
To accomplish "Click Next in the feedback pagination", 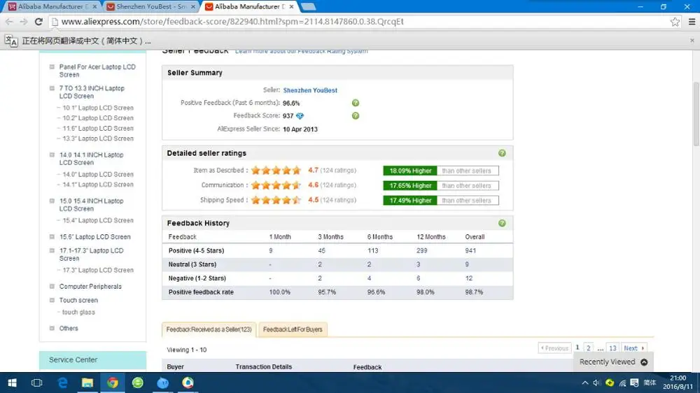I will [633, 348].
